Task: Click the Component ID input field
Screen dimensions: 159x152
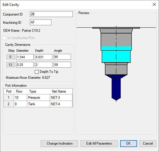Action: (x=51, y=14)
